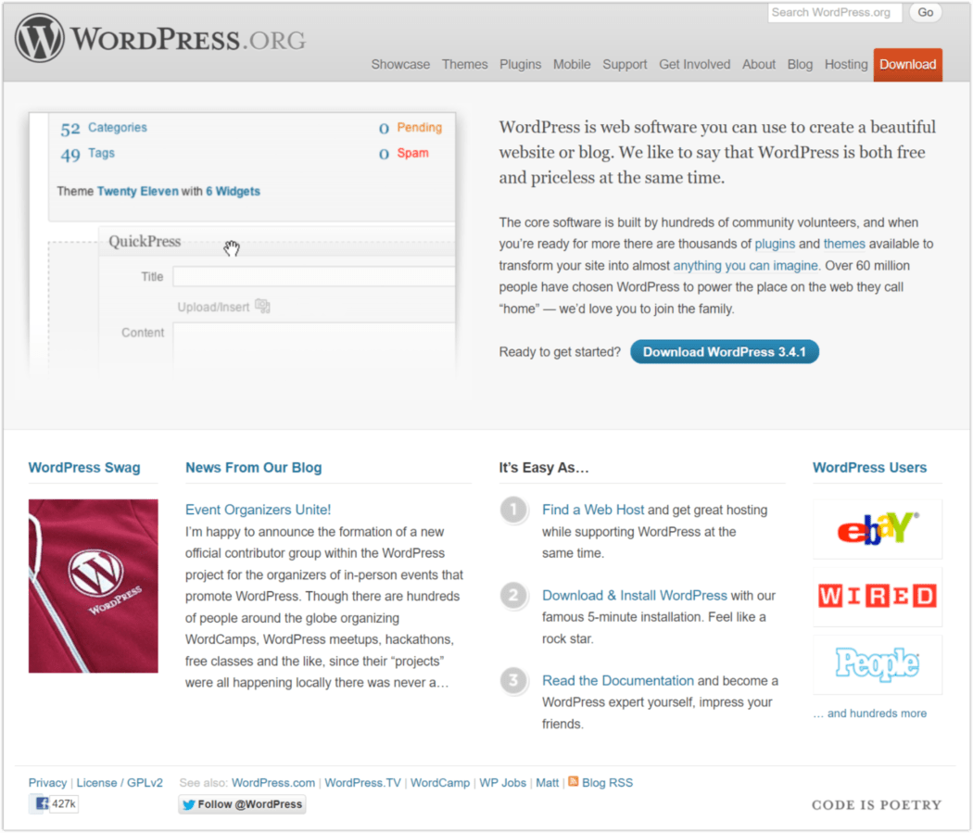This screenshot has width=973, height=833.
Task: Click the Twitter bird on Follow @WordPress
Action: pos(191,804)
